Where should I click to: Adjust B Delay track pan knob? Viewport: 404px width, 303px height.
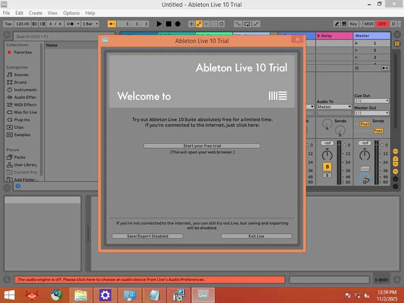point(327,155)
